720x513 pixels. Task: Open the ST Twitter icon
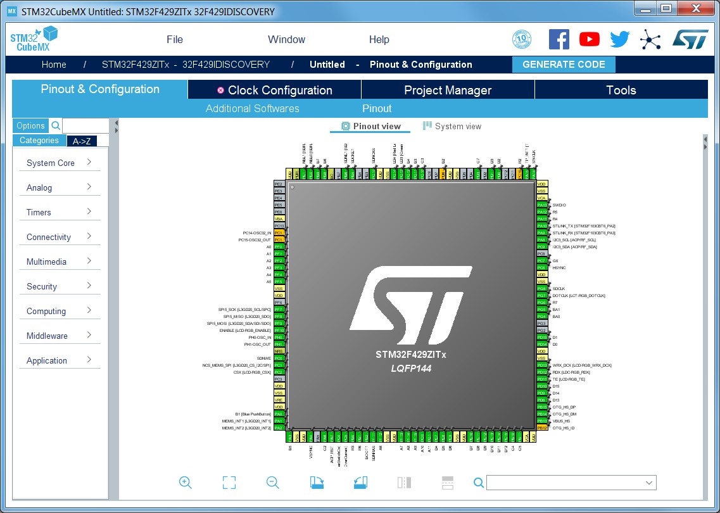point(619,39)
